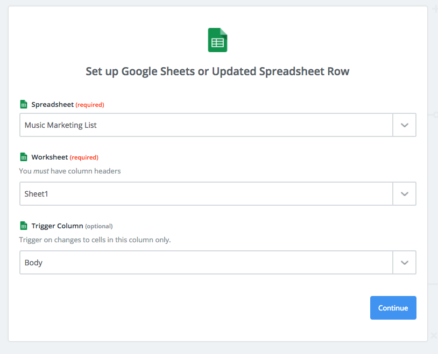Click the Sheet1 worksheet field
This screenshot has height=354, width=438.
(206, 193)
